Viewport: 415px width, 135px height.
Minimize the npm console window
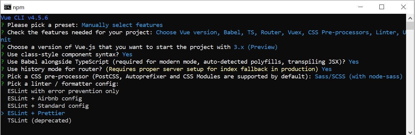click(x=360, y=7)
